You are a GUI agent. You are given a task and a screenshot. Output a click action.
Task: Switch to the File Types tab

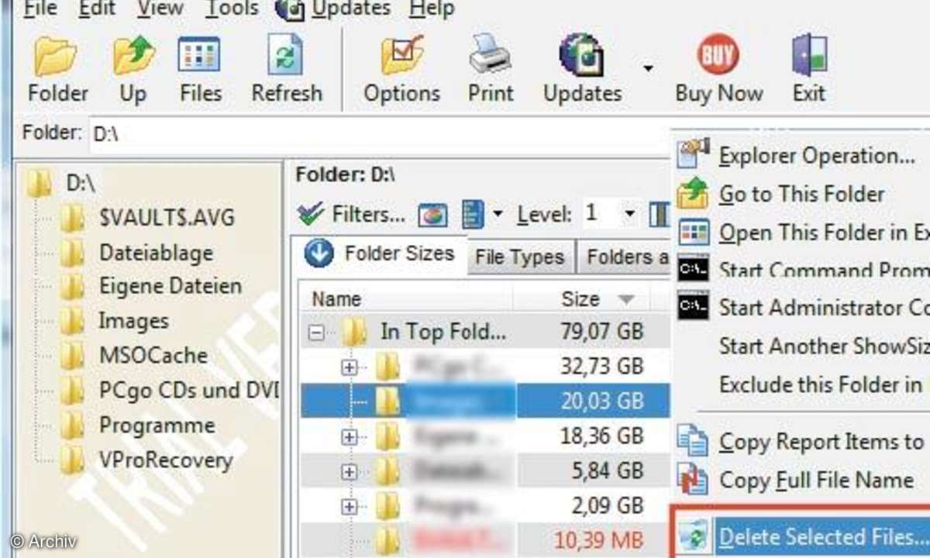518,257
